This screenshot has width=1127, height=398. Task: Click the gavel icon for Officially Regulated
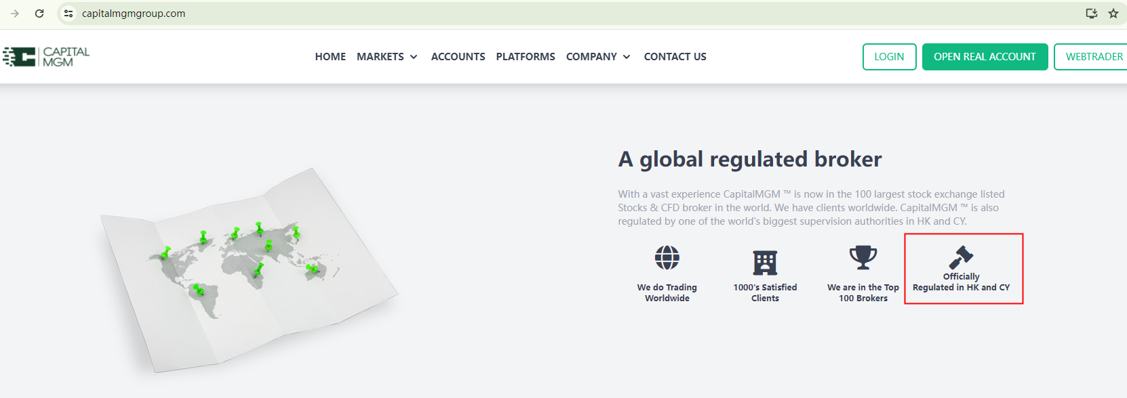point(961,257)
